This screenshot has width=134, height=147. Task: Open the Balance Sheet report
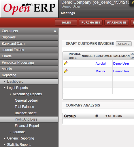[26, 113]
